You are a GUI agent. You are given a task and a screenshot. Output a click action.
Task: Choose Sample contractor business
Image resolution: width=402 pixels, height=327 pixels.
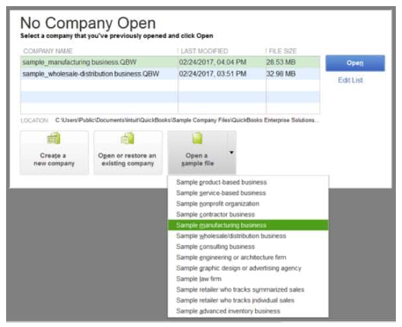point(216,214)
